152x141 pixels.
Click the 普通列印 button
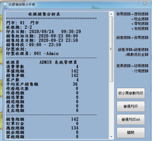(131, 106)
